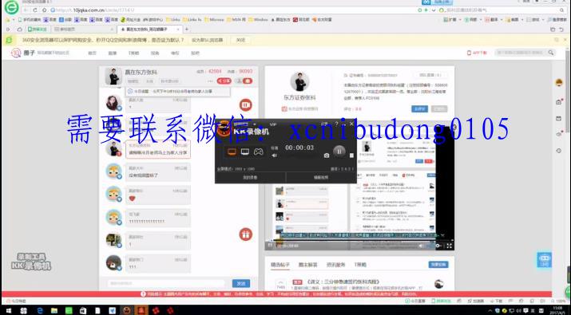Click the red video camera floating button
Screen dimensions: 571x315
(246, 105)
